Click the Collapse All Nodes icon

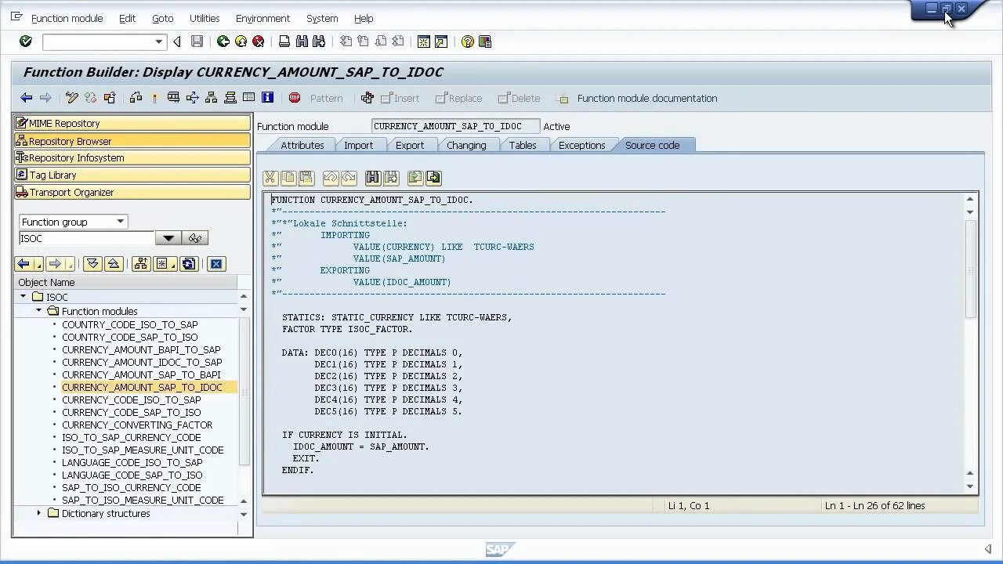[114, 264]
